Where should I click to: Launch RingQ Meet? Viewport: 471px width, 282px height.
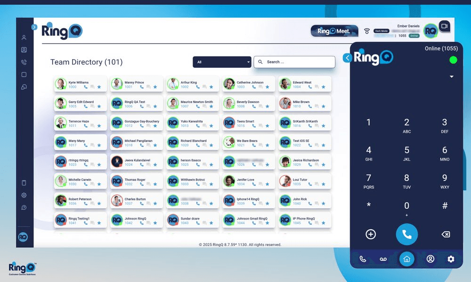[334, 31]
